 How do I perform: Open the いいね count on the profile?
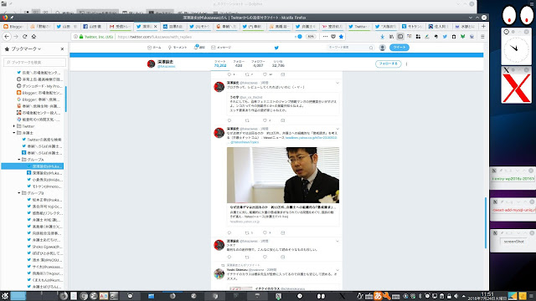coord(278,64)
